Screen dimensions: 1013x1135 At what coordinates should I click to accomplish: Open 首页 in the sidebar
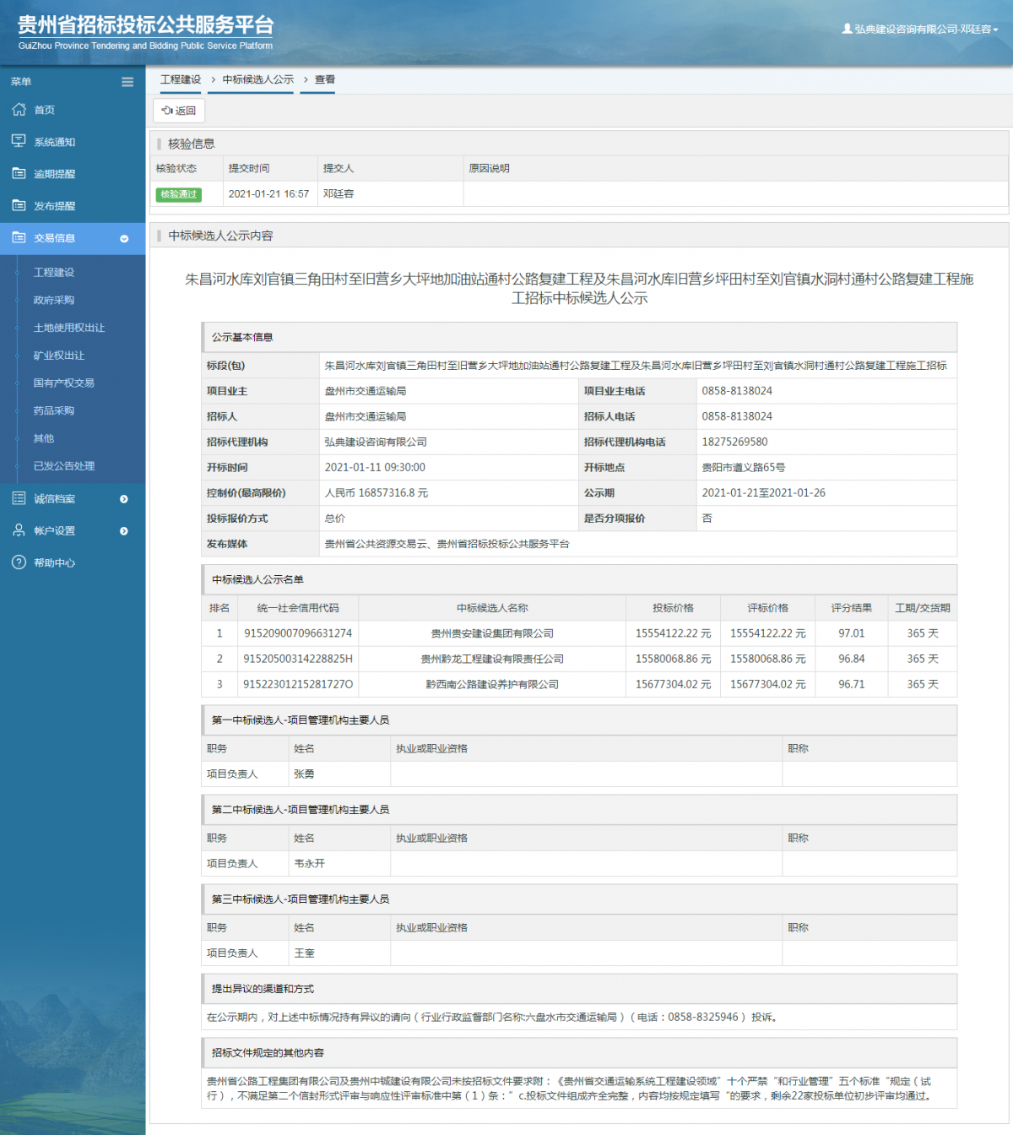pyautogui.click(x=45, y=110)
